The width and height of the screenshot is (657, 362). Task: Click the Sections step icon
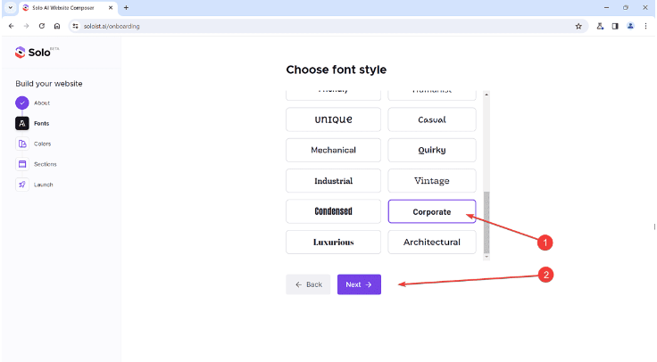coord(22,164)
